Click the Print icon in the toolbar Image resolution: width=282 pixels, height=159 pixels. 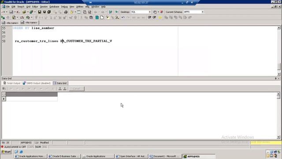(66, 12)
